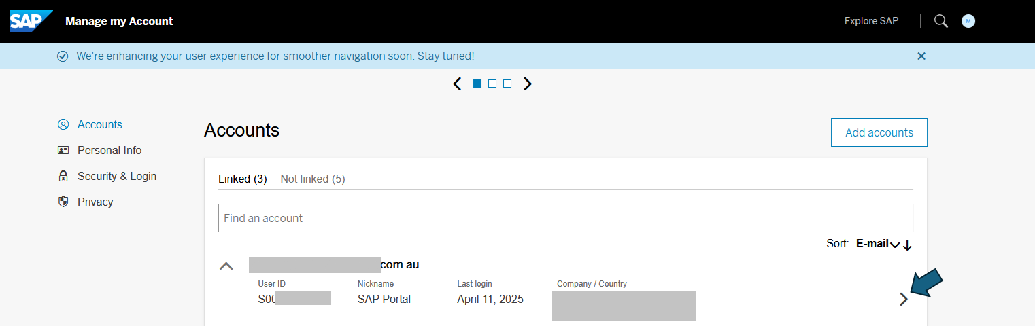
Task: Open the user profile avatar
Action: pyautogui.click(x=968, y=21)
